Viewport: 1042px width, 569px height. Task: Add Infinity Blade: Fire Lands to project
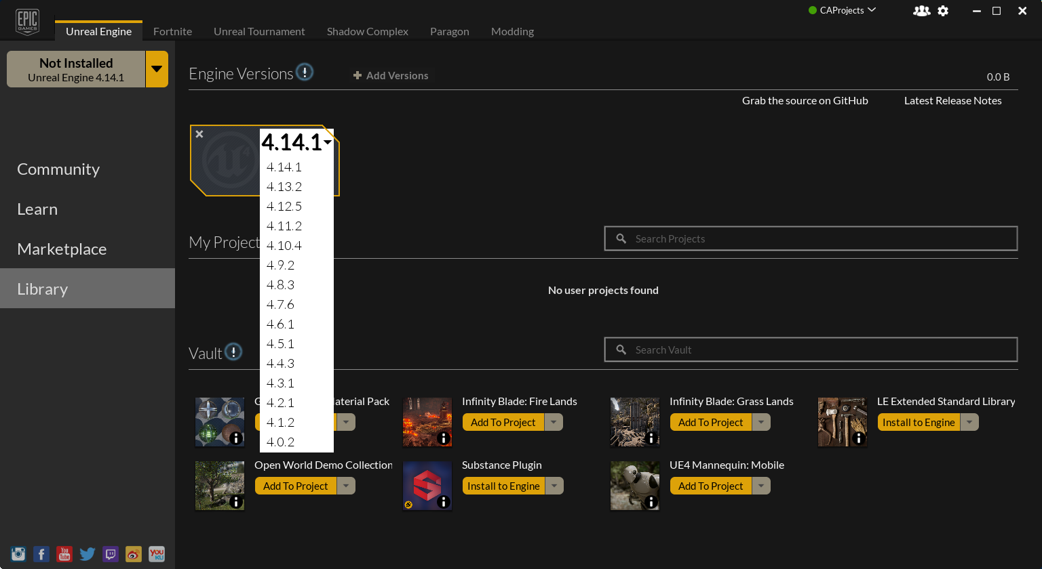(503, 422)
